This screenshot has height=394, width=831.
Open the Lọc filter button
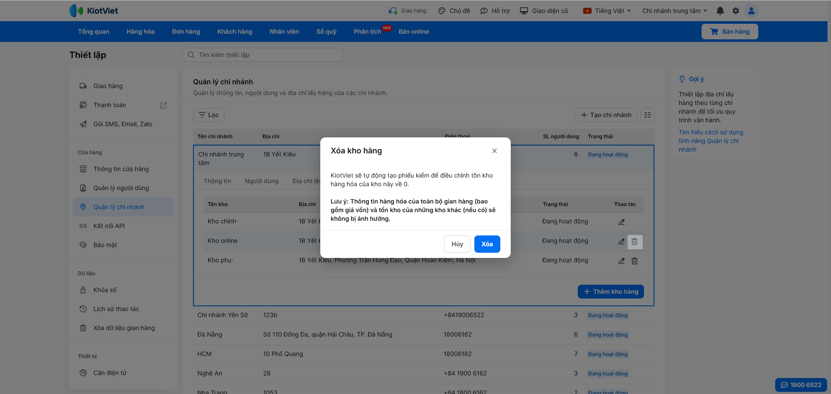pyautogui.click(x=209, y=115)
